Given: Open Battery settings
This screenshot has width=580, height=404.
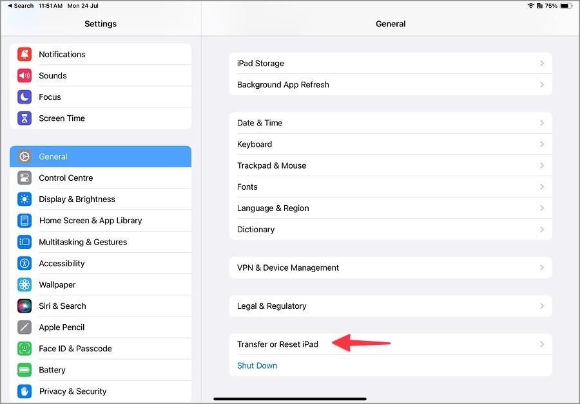Looking at the screenshot, I should [x=101, y=370].
